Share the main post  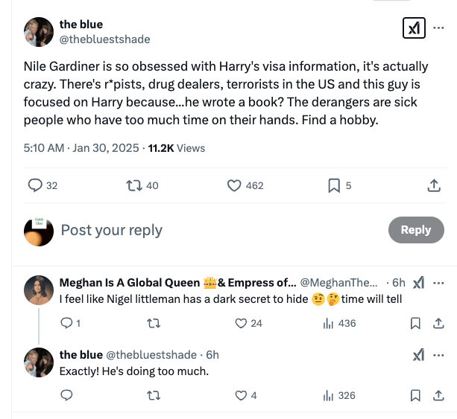click(434, 185)
